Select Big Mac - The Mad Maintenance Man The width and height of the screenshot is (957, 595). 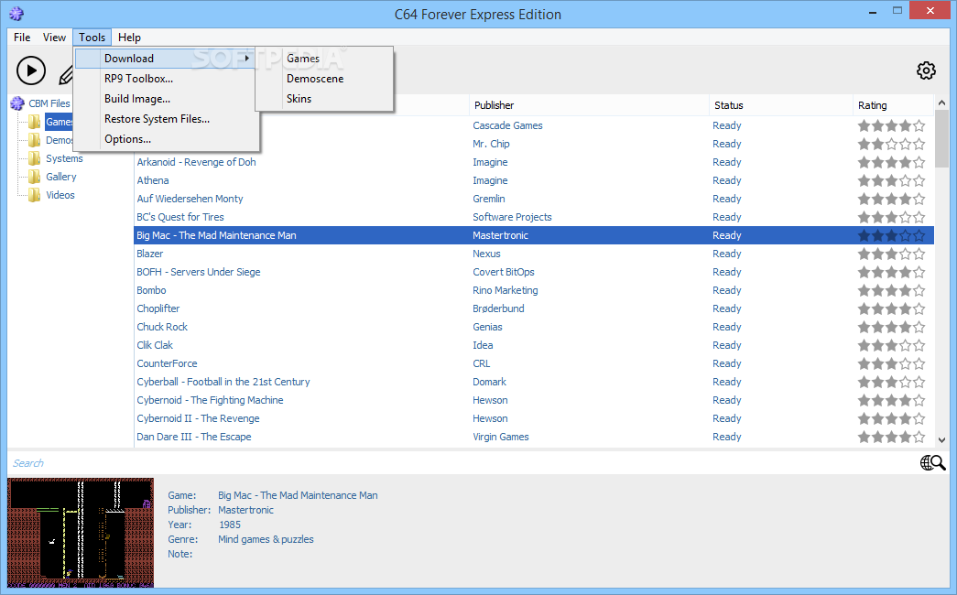(x=533, y=235)
